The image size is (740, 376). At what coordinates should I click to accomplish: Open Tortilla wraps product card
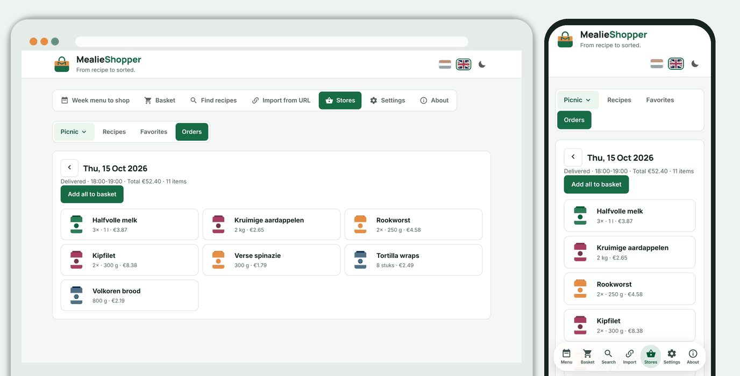[414, 260]
